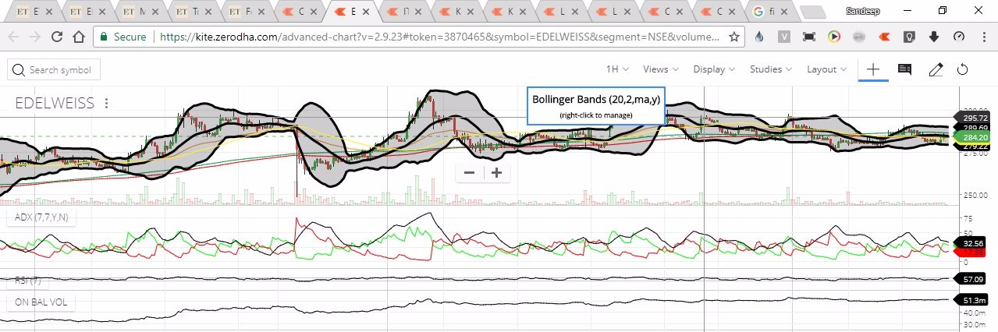The height and width of the screenshot is (332, 998).
Task: Reset chart with circular arrow icon
Action: 962,69
